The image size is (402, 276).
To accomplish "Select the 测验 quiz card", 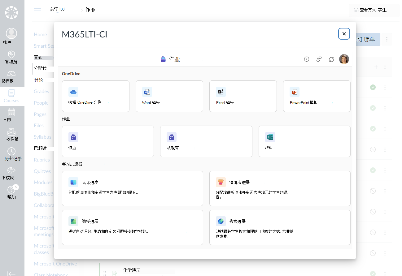I will (x=304, y=141).
